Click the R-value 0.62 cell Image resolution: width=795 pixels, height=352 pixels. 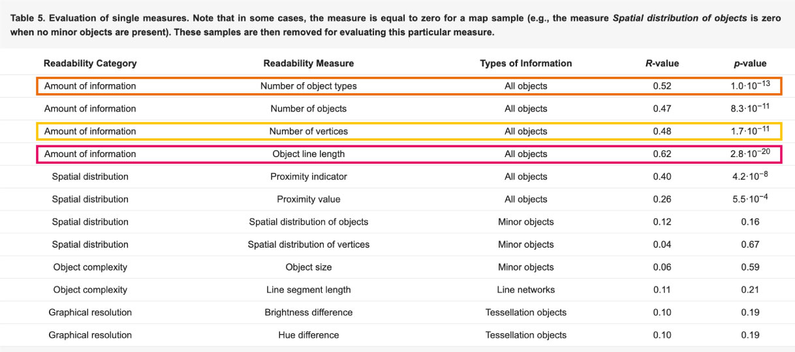click(662, 154)
